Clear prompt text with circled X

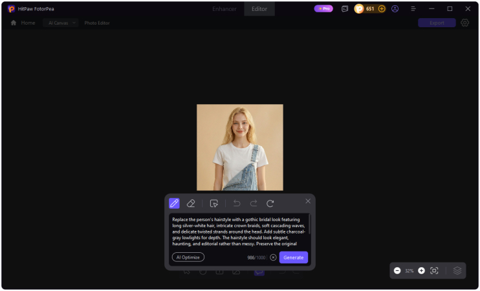pos(273,257)
